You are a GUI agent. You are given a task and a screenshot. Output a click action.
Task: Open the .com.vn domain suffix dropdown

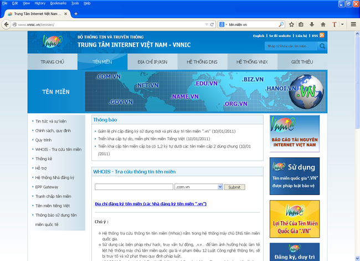(199, 187)
